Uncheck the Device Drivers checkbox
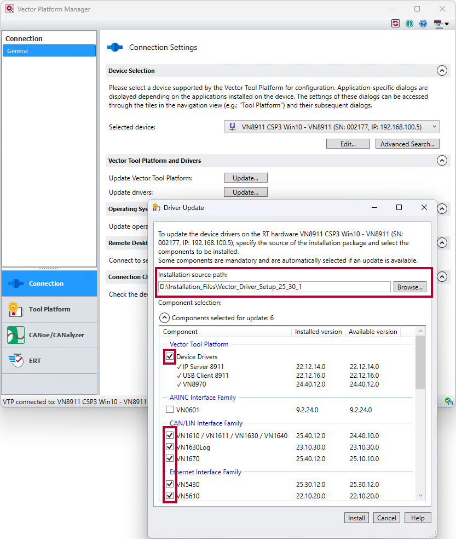The image size is (456, 539). coord(170,357)
